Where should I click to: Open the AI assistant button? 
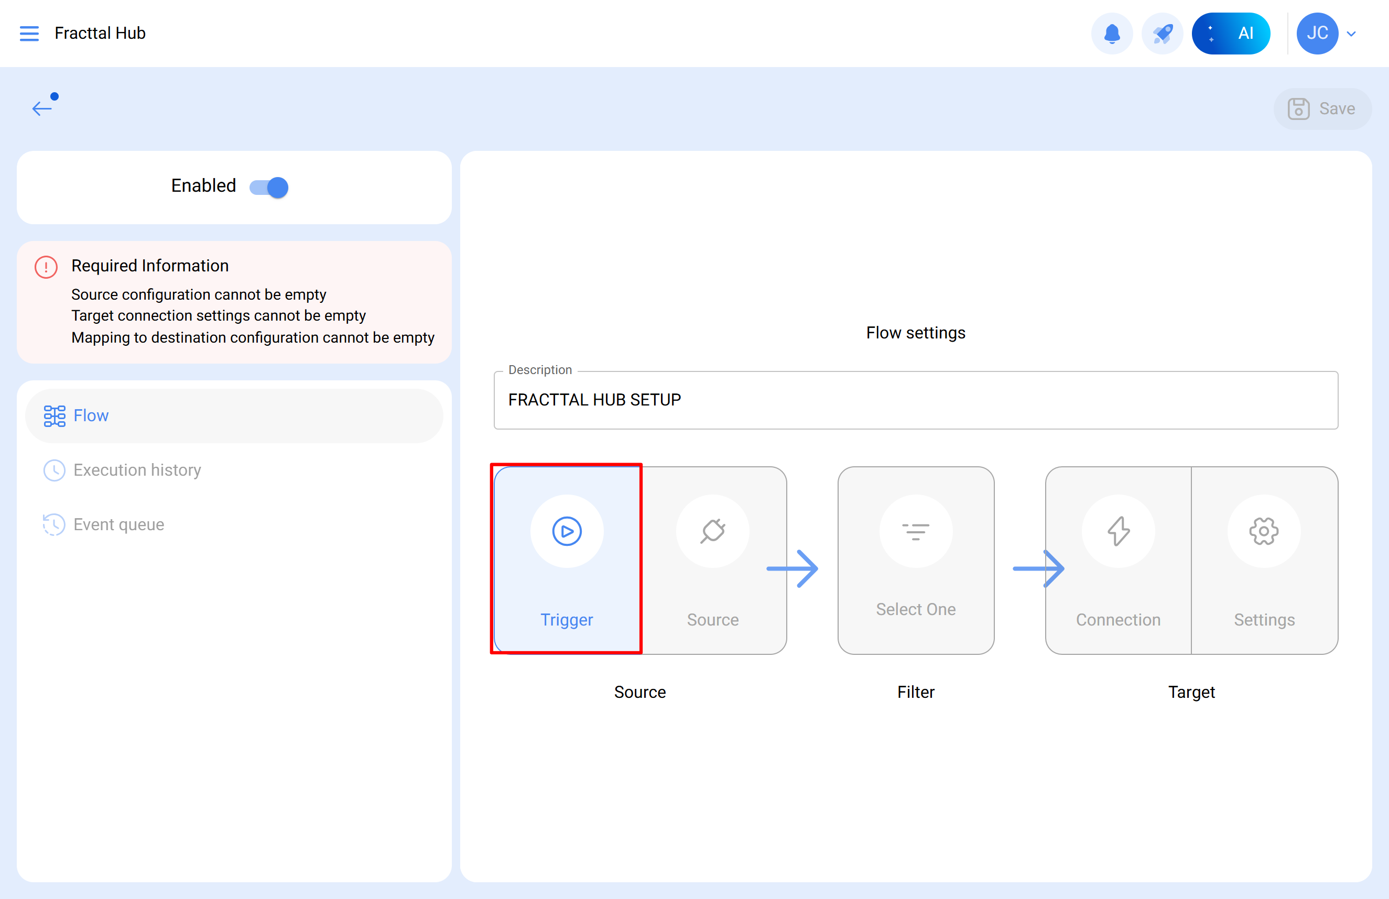click(1230, 33)
